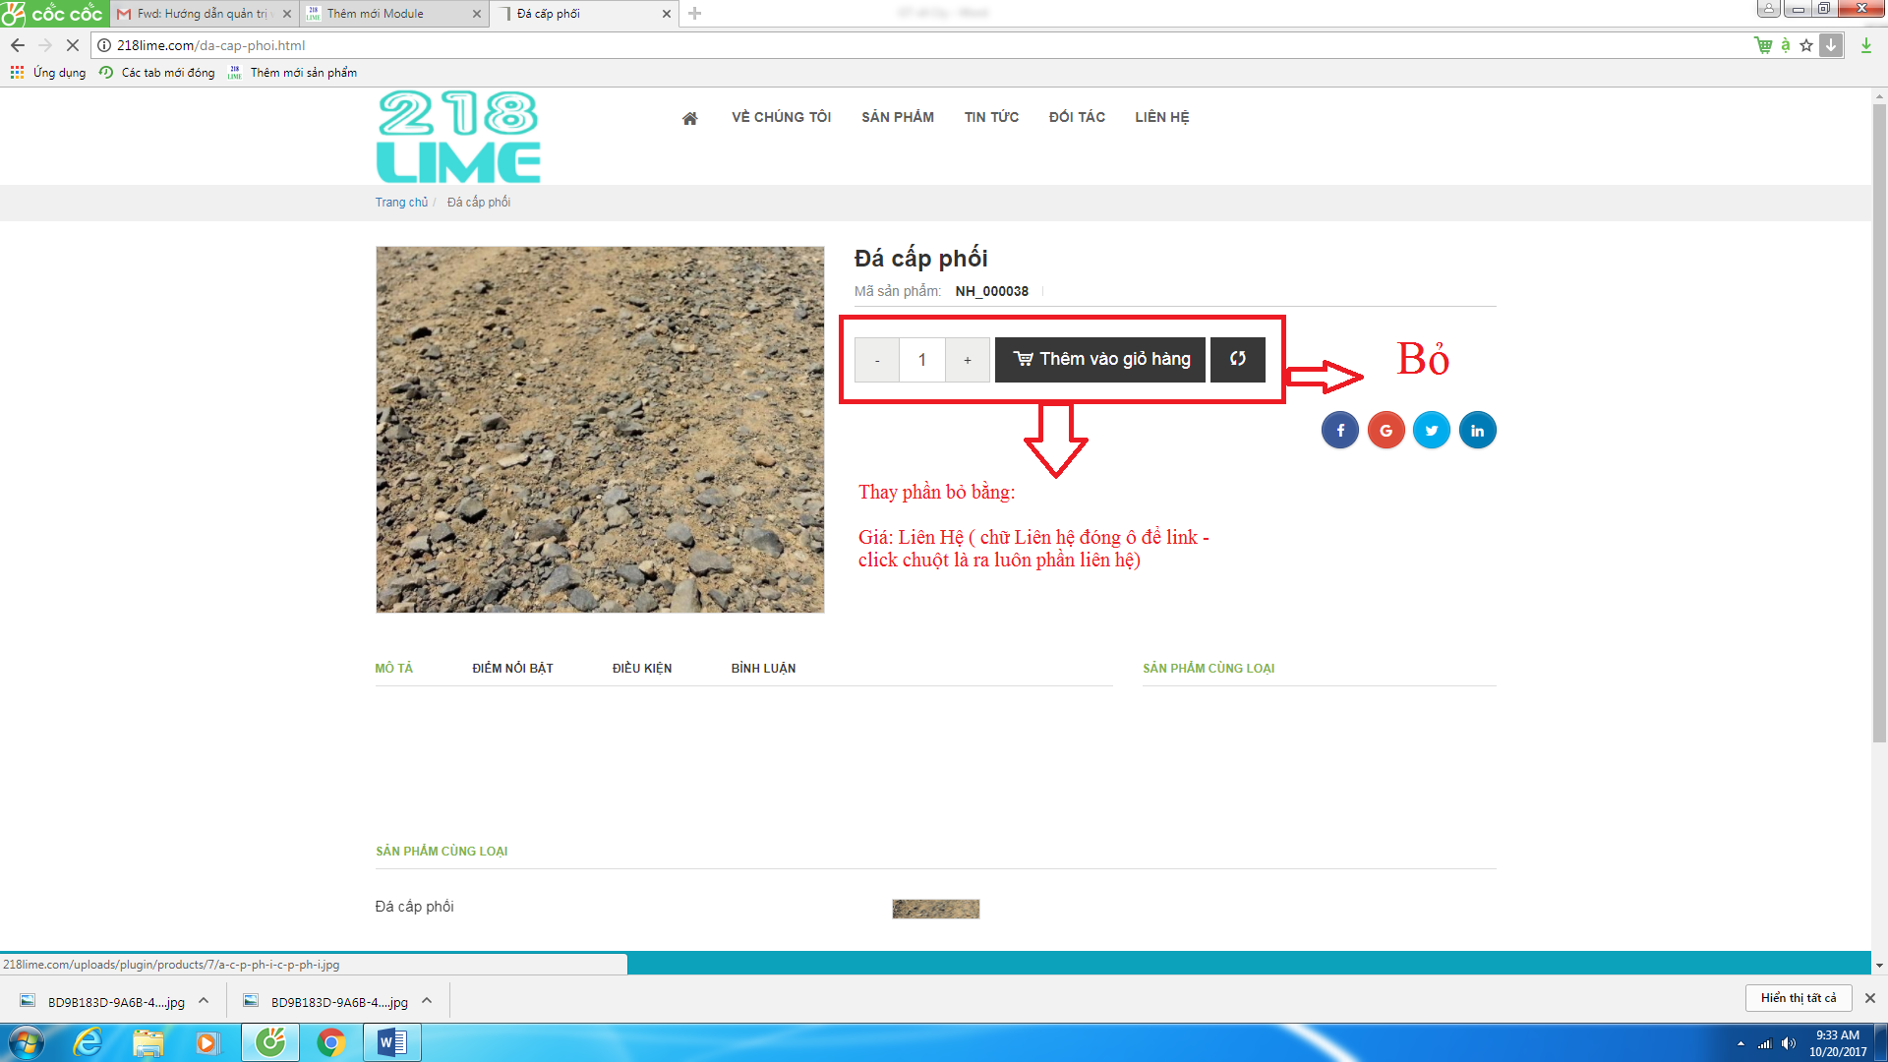Share product on Twitter icon
Image resolution: width=1888 pixels, height=1062 pixels.
pos(1432,431)
